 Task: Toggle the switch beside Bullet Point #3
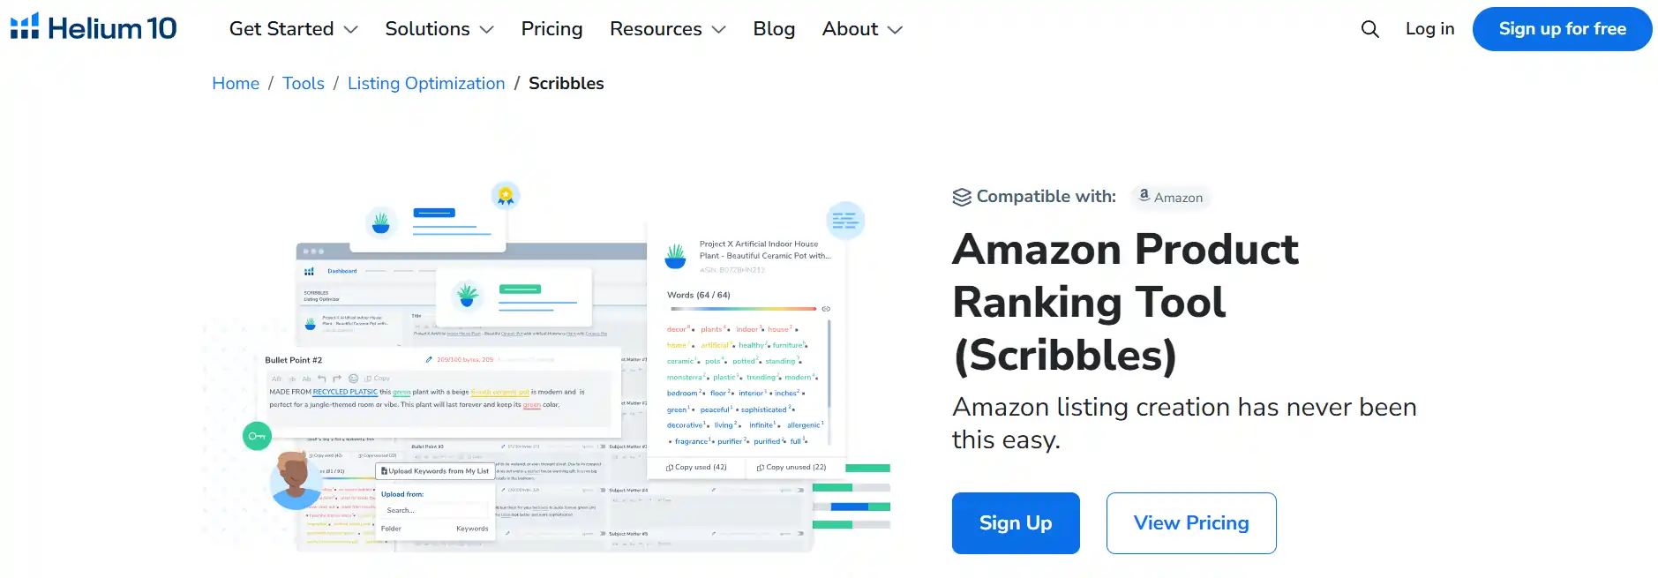click(x=602, y=445)
